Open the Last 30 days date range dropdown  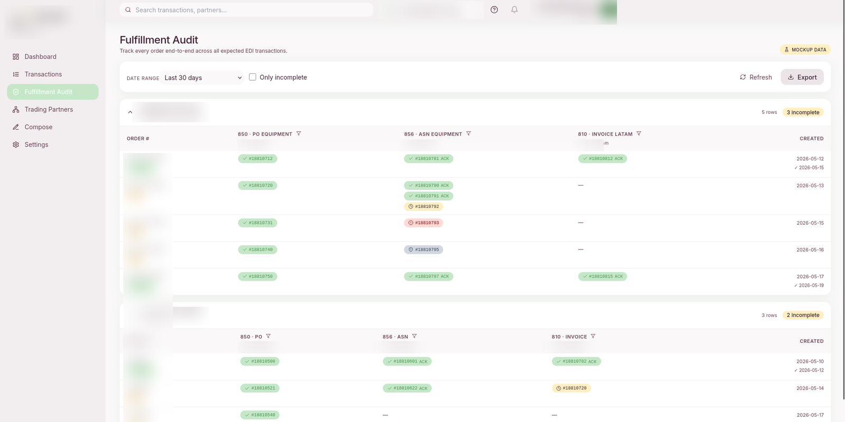point(202,78)
